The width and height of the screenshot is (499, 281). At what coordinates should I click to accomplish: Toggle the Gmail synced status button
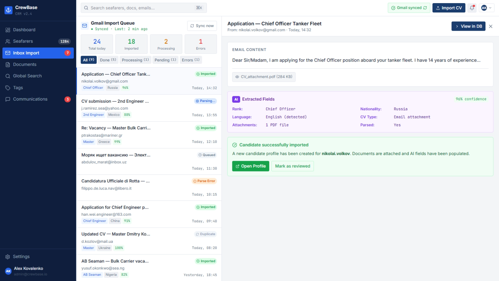409,8
